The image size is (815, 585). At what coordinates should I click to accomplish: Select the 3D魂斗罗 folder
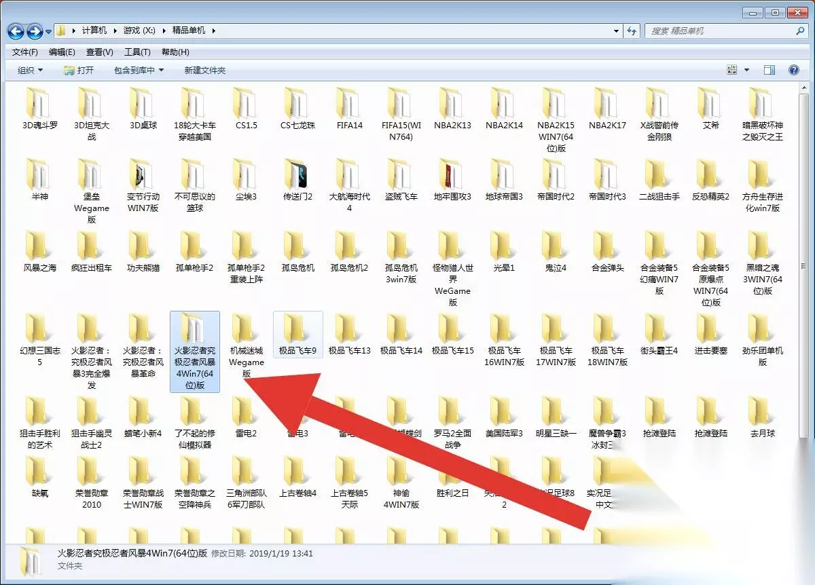tap(39, 109)
